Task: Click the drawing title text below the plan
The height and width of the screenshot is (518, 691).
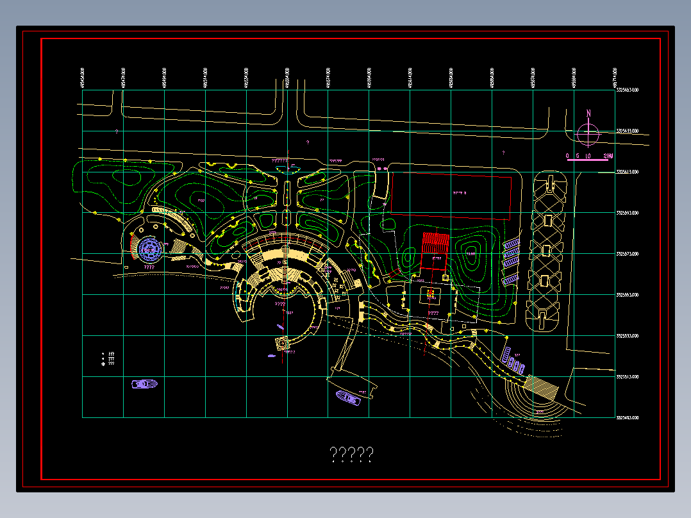Action: tap(351, 454)
